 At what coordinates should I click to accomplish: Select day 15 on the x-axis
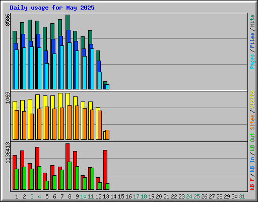point(121,196)
